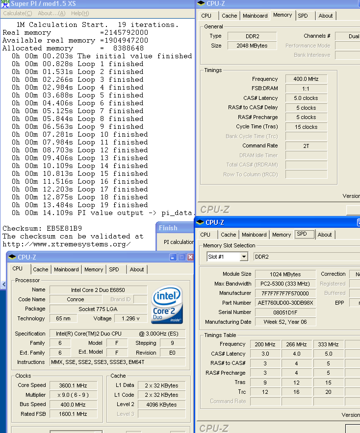
Task: Go to About tab in the Memory timings window
Action: (326, 16)
